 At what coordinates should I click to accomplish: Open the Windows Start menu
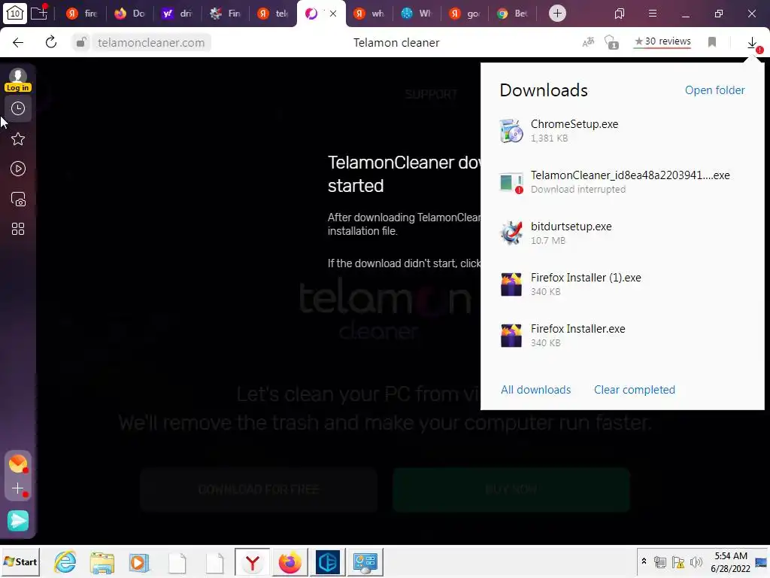(20, 561)
